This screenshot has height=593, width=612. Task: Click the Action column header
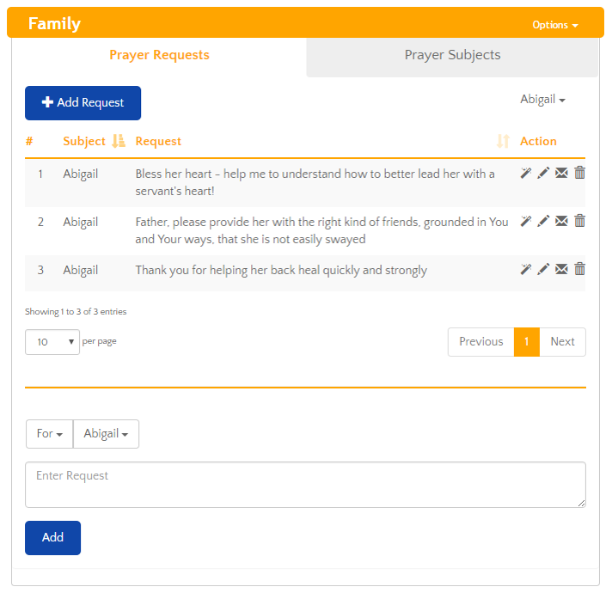(538, 141)
